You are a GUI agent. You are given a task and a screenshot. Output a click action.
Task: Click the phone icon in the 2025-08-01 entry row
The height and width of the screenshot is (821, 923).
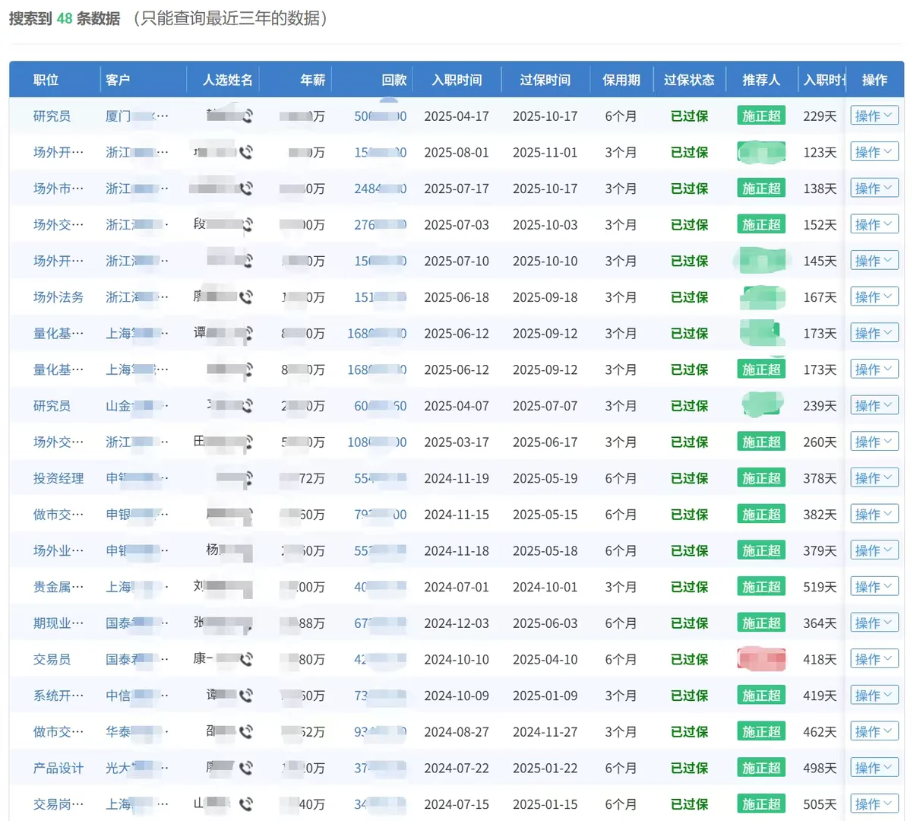click(x=247, y=152)
